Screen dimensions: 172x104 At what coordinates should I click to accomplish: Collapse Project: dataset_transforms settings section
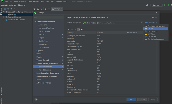coord(35,63)
